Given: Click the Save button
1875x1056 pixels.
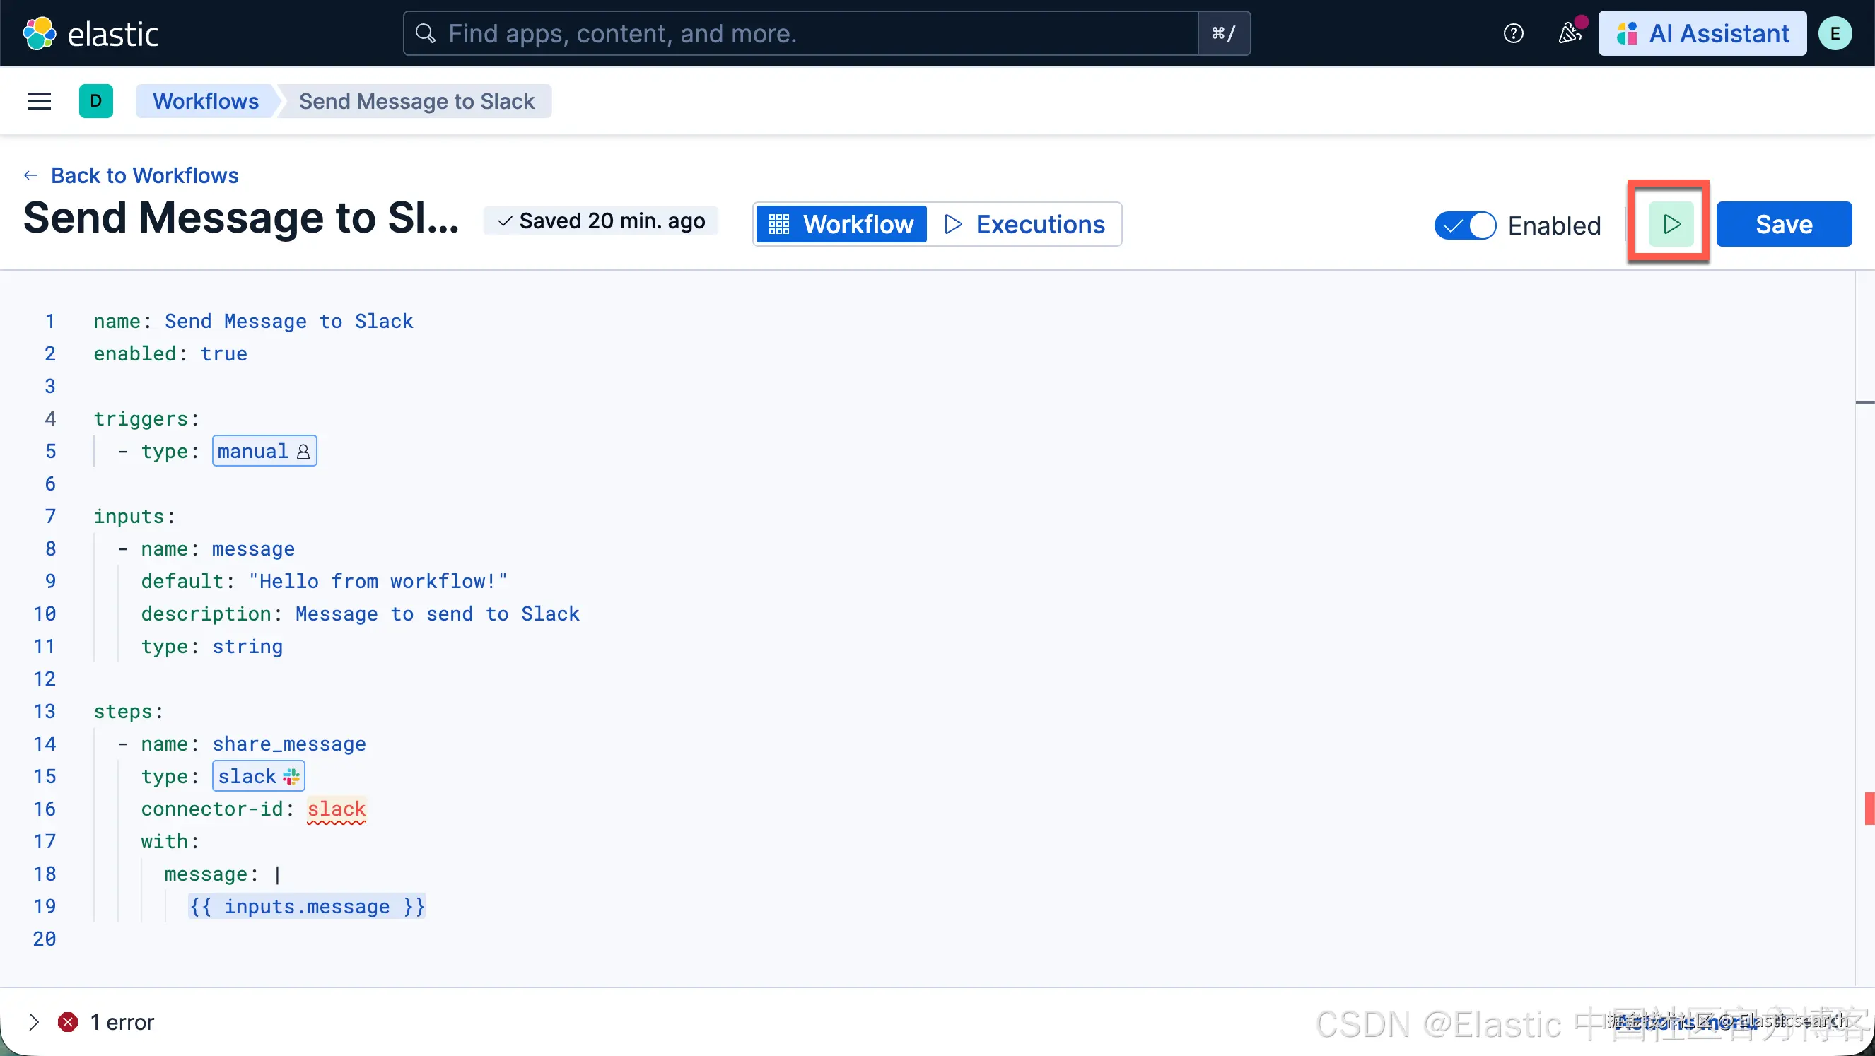Looking at the screenshot, I should pos(1783,224).
